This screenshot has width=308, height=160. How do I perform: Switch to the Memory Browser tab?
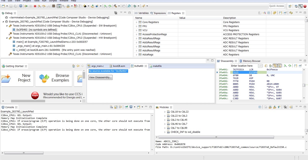tap(250, 61)
